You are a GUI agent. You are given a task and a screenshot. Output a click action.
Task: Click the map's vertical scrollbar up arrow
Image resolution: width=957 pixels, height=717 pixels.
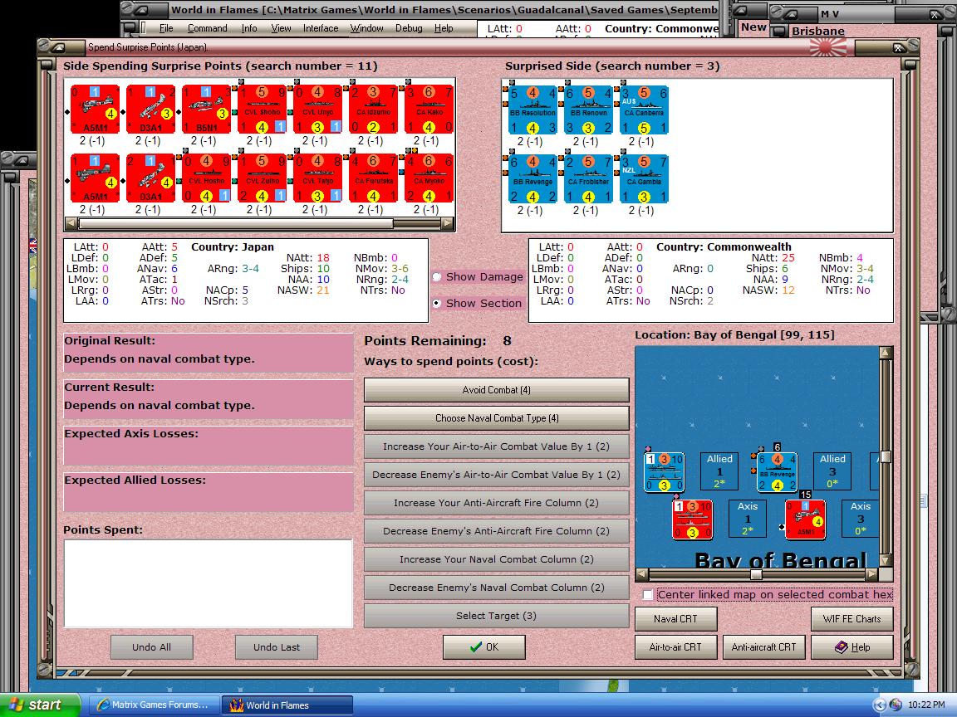(x=886, y=353)
